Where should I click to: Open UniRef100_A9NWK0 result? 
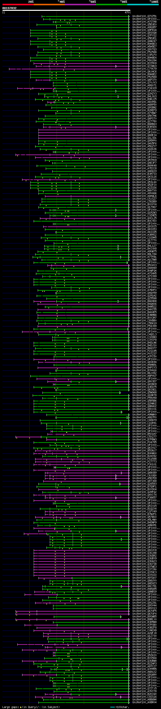(x=144, y=414)
